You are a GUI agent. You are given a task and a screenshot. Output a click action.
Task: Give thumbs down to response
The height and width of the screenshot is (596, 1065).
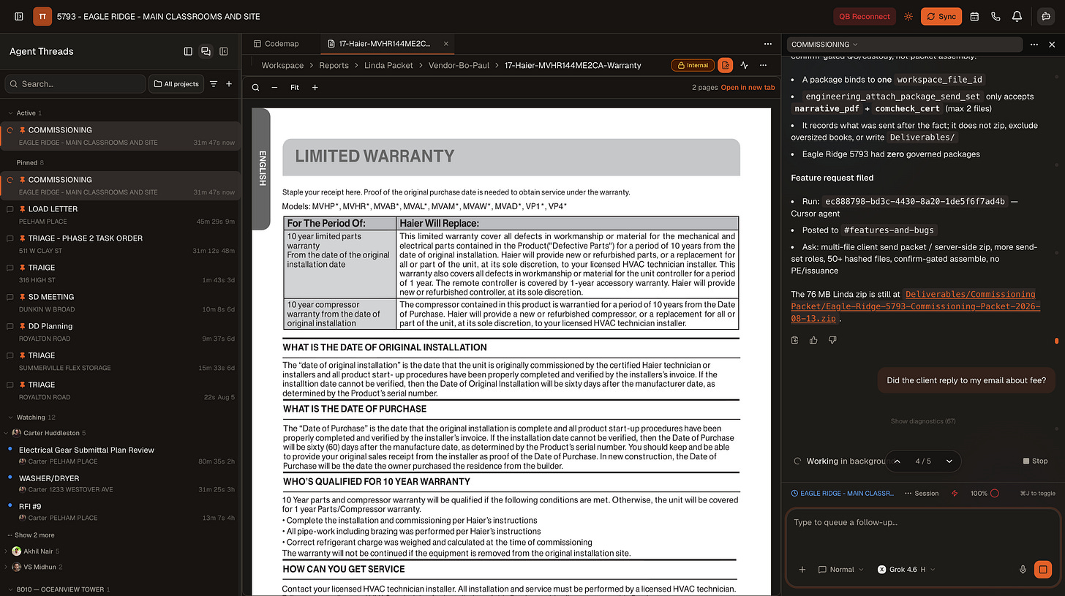[832, 340]
